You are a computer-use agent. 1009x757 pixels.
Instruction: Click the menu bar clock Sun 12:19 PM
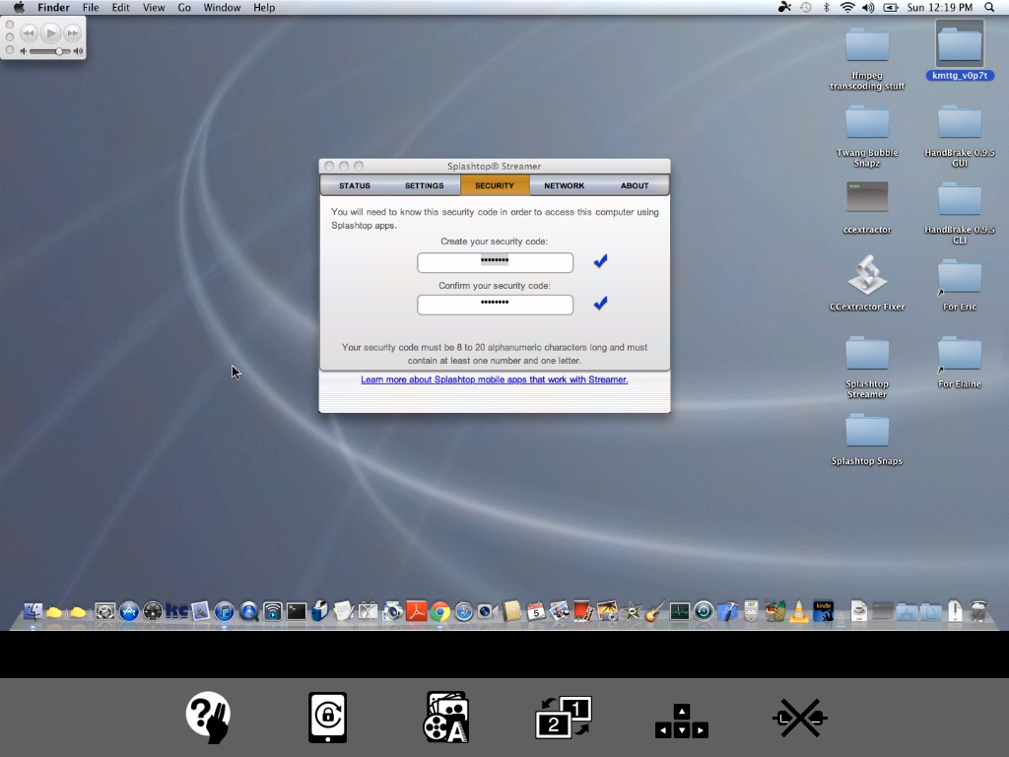point(939,7)
